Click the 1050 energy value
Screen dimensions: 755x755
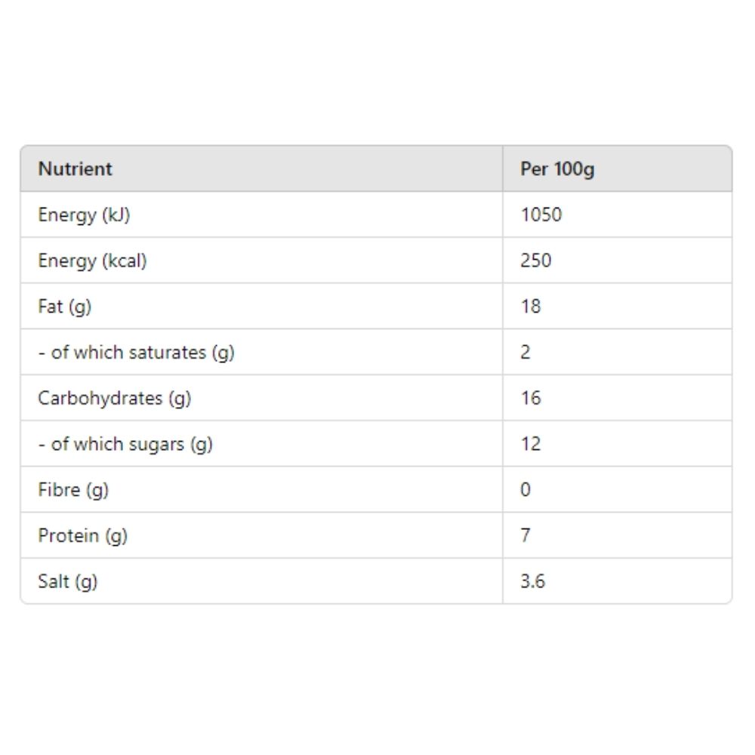(x=541, y=214)
